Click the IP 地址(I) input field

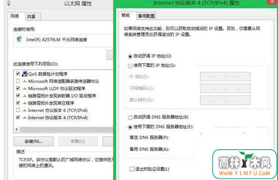tap(225, 77)
